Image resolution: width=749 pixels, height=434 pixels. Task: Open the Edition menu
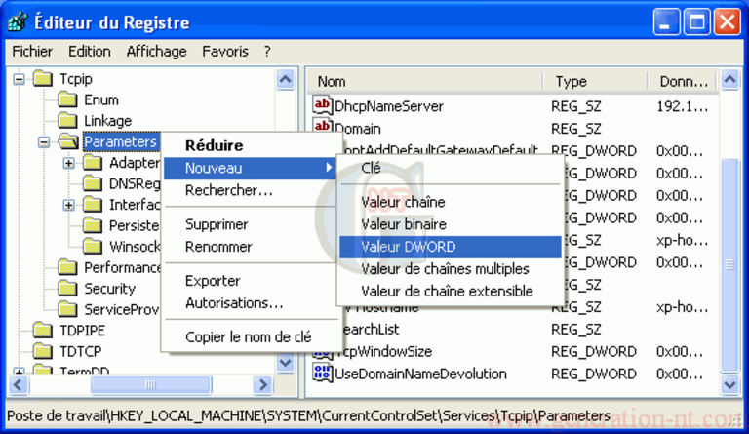[90, 51]
